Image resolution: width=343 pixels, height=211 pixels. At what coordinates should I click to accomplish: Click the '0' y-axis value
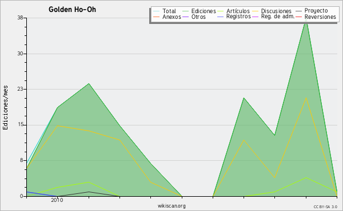(x=22, y=196)
